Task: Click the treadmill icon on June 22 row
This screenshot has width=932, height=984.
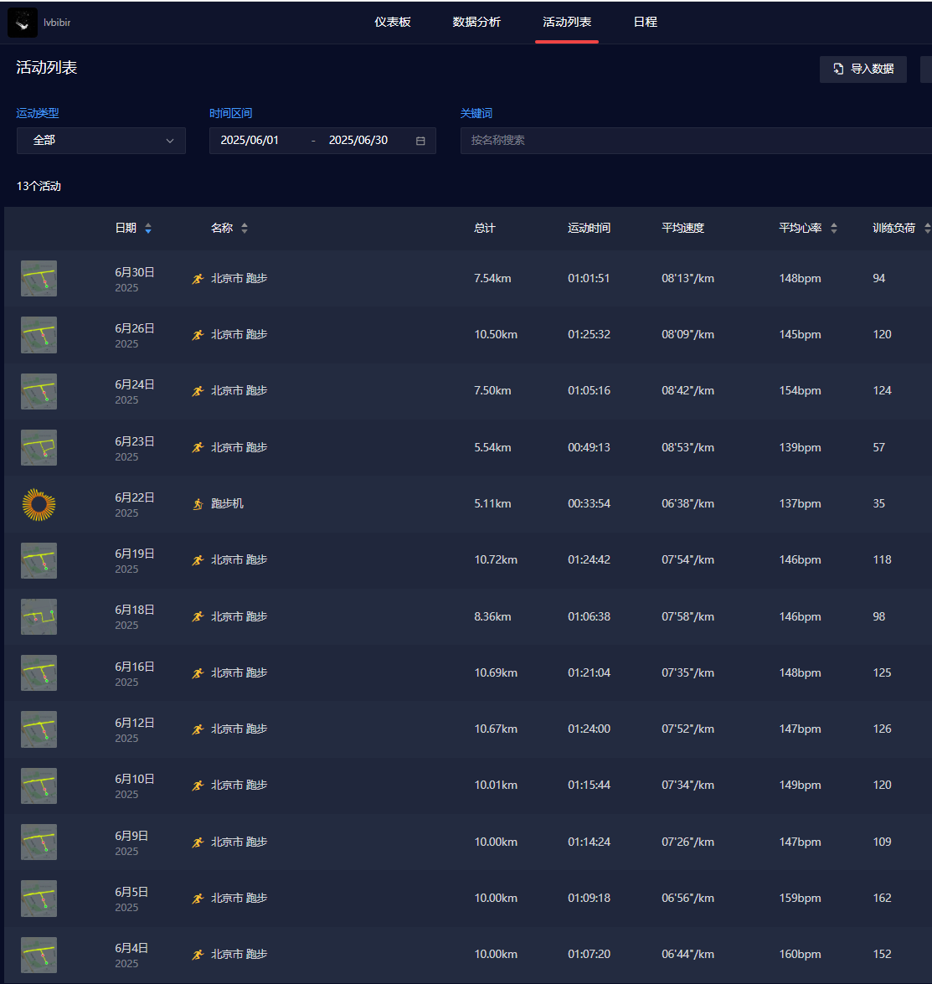Action: [198, 504]
